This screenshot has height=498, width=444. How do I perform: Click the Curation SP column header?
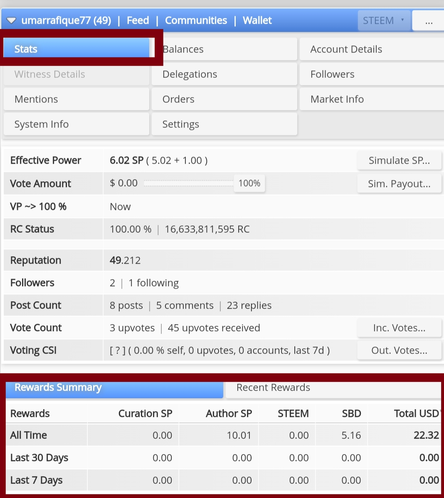click(145, 413)
